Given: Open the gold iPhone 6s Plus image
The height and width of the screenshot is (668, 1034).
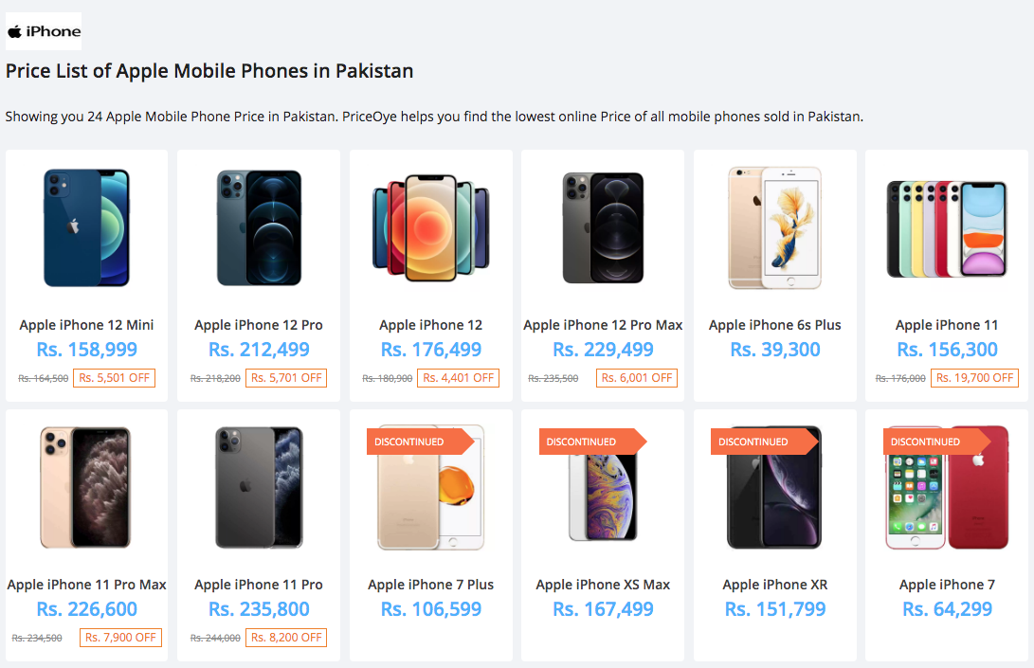Looking at the screenshot, I should click(774, 227).
